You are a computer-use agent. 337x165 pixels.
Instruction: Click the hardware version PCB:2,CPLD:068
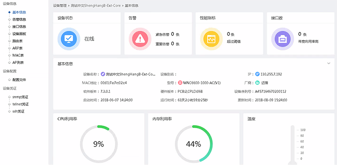pyautogui.click(x=190, y=91)
